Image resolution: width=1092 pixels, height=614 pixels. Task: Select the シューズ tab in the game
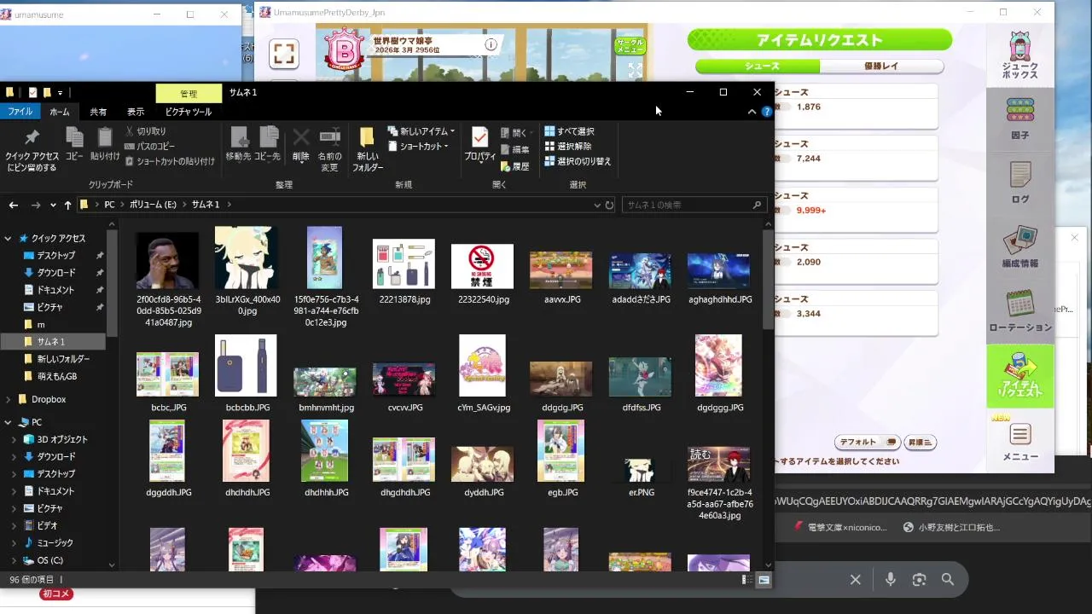[x=758, y=66]
